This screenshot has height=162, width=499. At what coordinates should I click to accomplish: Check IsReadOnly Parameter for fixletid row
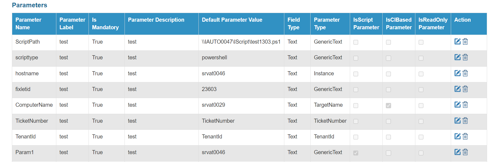421,90
